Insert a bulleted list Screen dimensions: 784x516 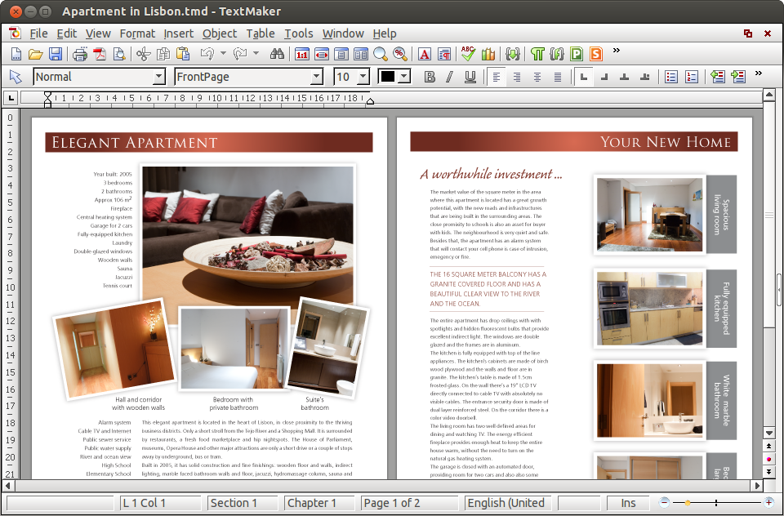click(671, 77)
